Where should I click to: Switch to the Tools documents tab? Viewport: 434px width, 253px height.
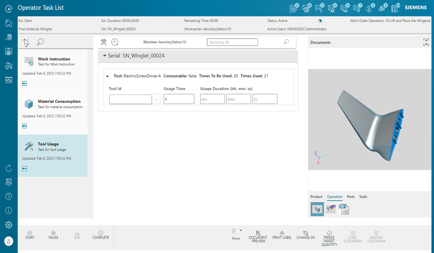363,197
